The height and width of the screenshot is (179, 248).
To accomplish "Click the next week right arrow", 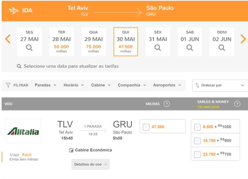I will coord(243,39).
